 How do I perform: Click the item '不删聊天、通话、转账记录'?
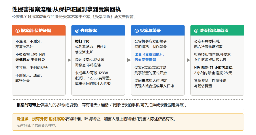pos(29,78)
